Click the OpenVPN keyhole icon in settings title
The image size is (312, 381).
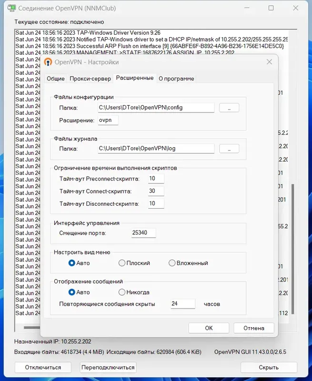(48, 62)
